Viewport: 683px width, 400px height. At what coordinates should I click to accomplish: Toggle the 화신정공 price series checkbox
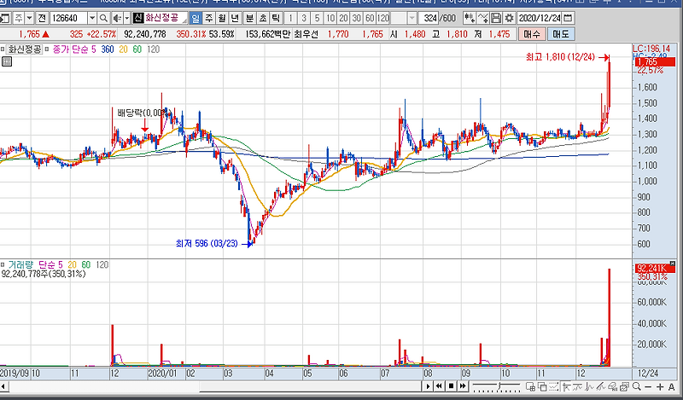coord(3,49)
